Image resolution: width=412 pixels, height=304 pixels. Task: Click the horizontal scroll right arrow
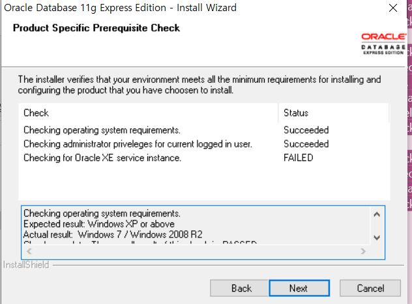pyautogui.click(x=363, y=251)
